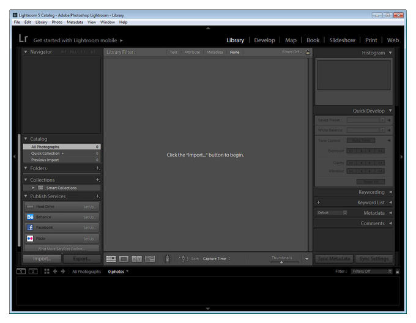The height and width of the screenshot is (323, 416).
Task: Switch to the Develop module
Action: (264, 40)
